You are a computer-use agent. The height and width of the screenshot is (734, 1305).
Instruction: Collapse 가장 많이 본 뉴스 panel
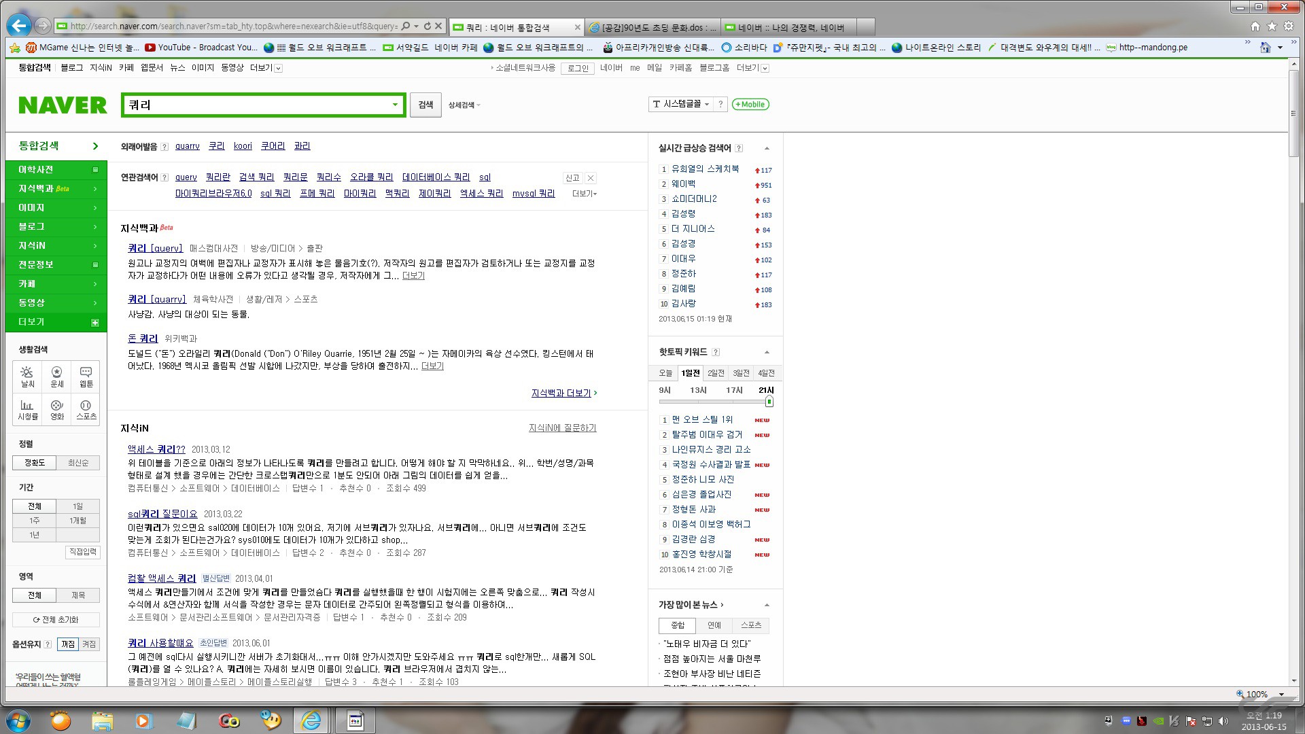[767, 605]
